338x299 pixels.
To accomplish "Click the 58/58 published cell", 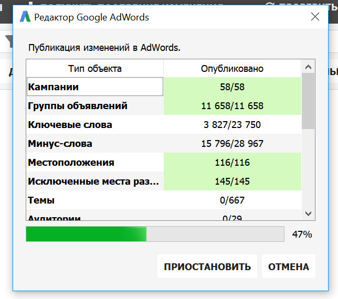I will (233, 87).
